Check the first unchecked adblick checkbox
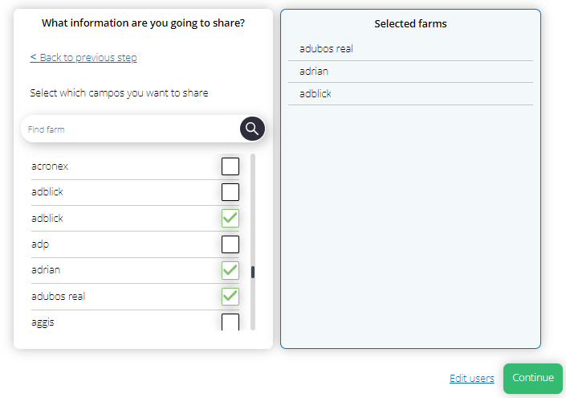 pyautogui.click(x=230, y=192)
